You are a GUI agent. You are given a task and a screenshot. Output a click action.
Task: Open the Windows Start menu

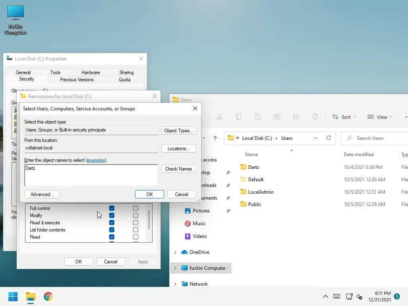[13, 296]
